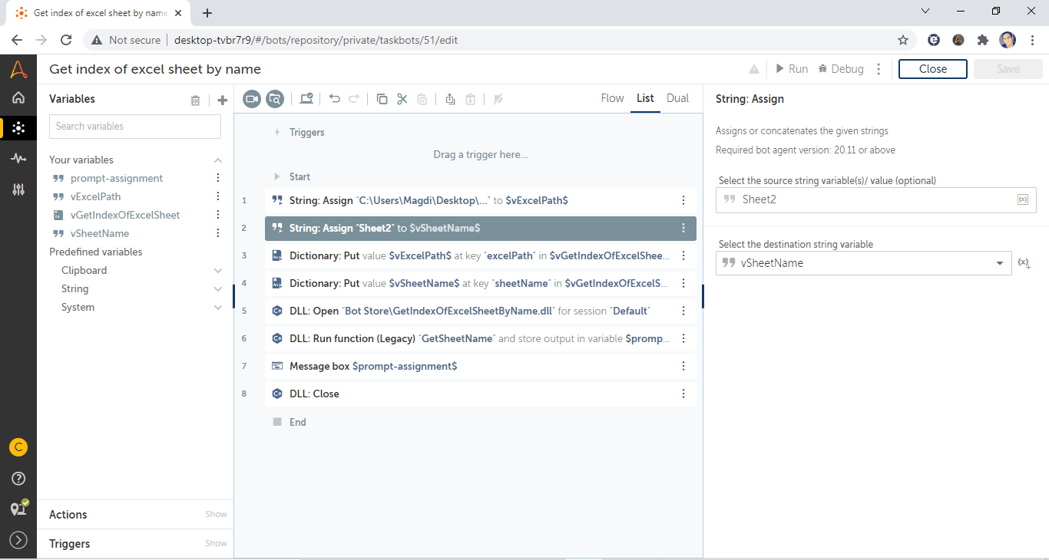The height and width of the screenshot is (560, 1049).
Task: Open options menu for vExcelPath variable
Action: [x=218, y=197]
